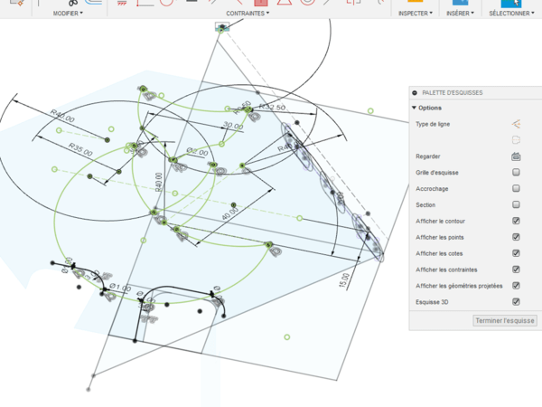
Task: Select the R35.00 dimension label
Action: tap(79, 148)
